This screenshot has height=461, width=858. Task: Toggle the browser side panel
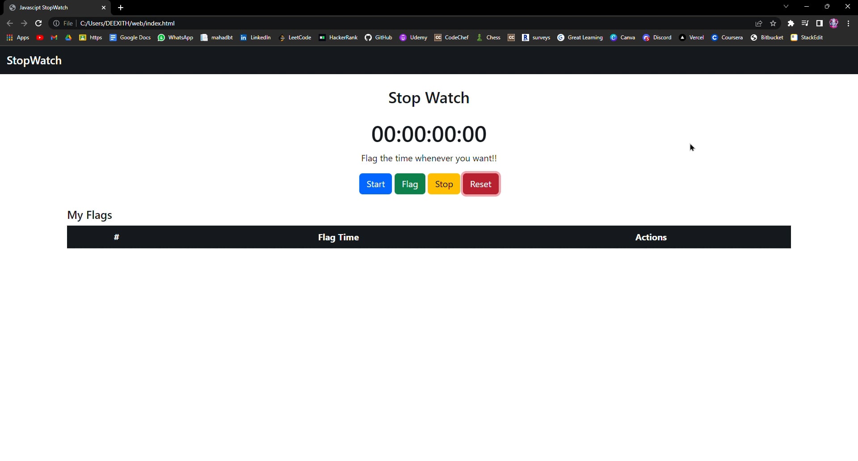(x=819, y=23)
